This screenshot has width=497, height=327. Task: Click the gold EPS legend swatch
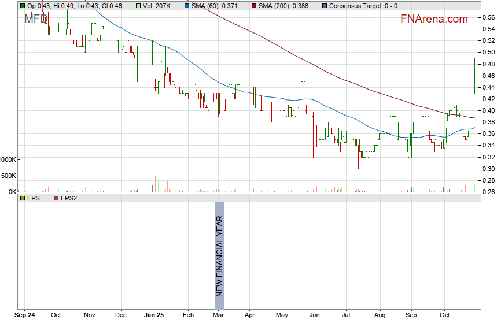23,198
